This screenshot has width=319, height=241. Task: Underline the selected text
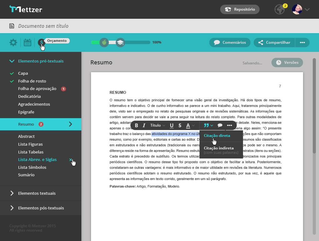pyautogui.click(x=172, y=125)
